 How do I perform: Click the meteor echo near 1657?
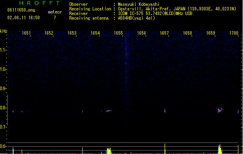point(165,111)
